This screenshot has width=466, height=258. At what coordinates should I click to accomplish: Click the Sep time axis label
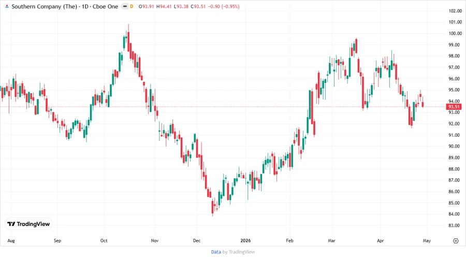click(x=57, y=240)
